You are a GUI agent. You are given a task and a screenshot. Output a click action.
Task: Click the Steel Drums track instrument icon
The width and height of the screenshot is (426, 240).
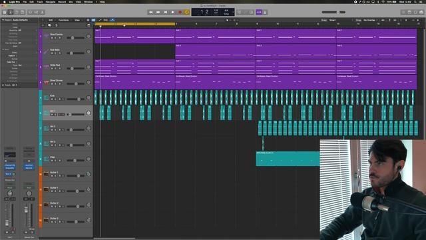tap(46, 82)
